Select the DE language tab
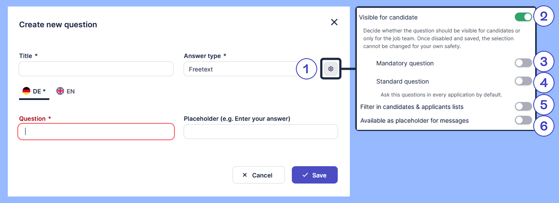The height and width of the screenshot is (203, 559). pos(34,91)
